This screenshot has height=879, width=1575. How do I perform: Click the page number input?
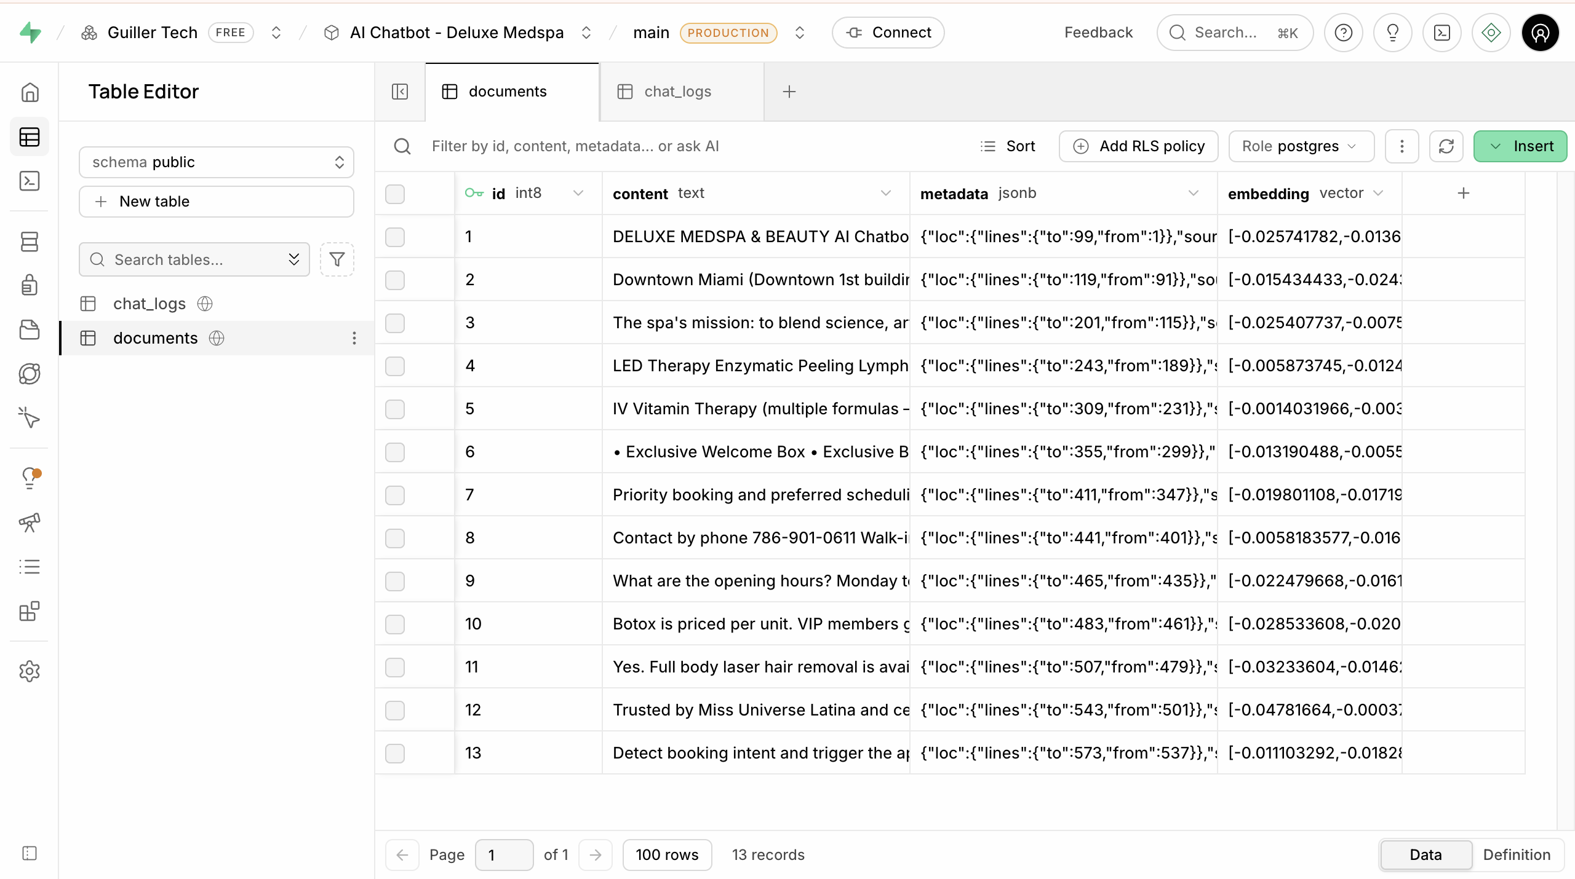(x=504, y=854)
